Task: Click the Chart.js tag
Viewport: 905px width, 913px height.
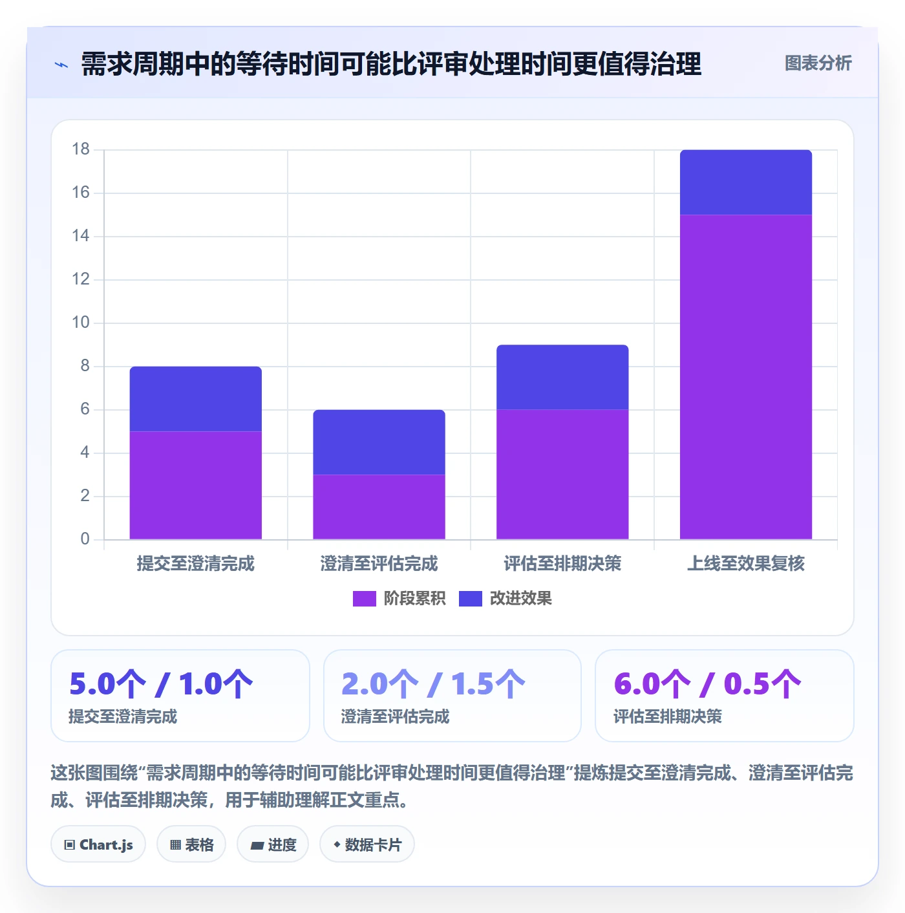Action: coord(98,844)
